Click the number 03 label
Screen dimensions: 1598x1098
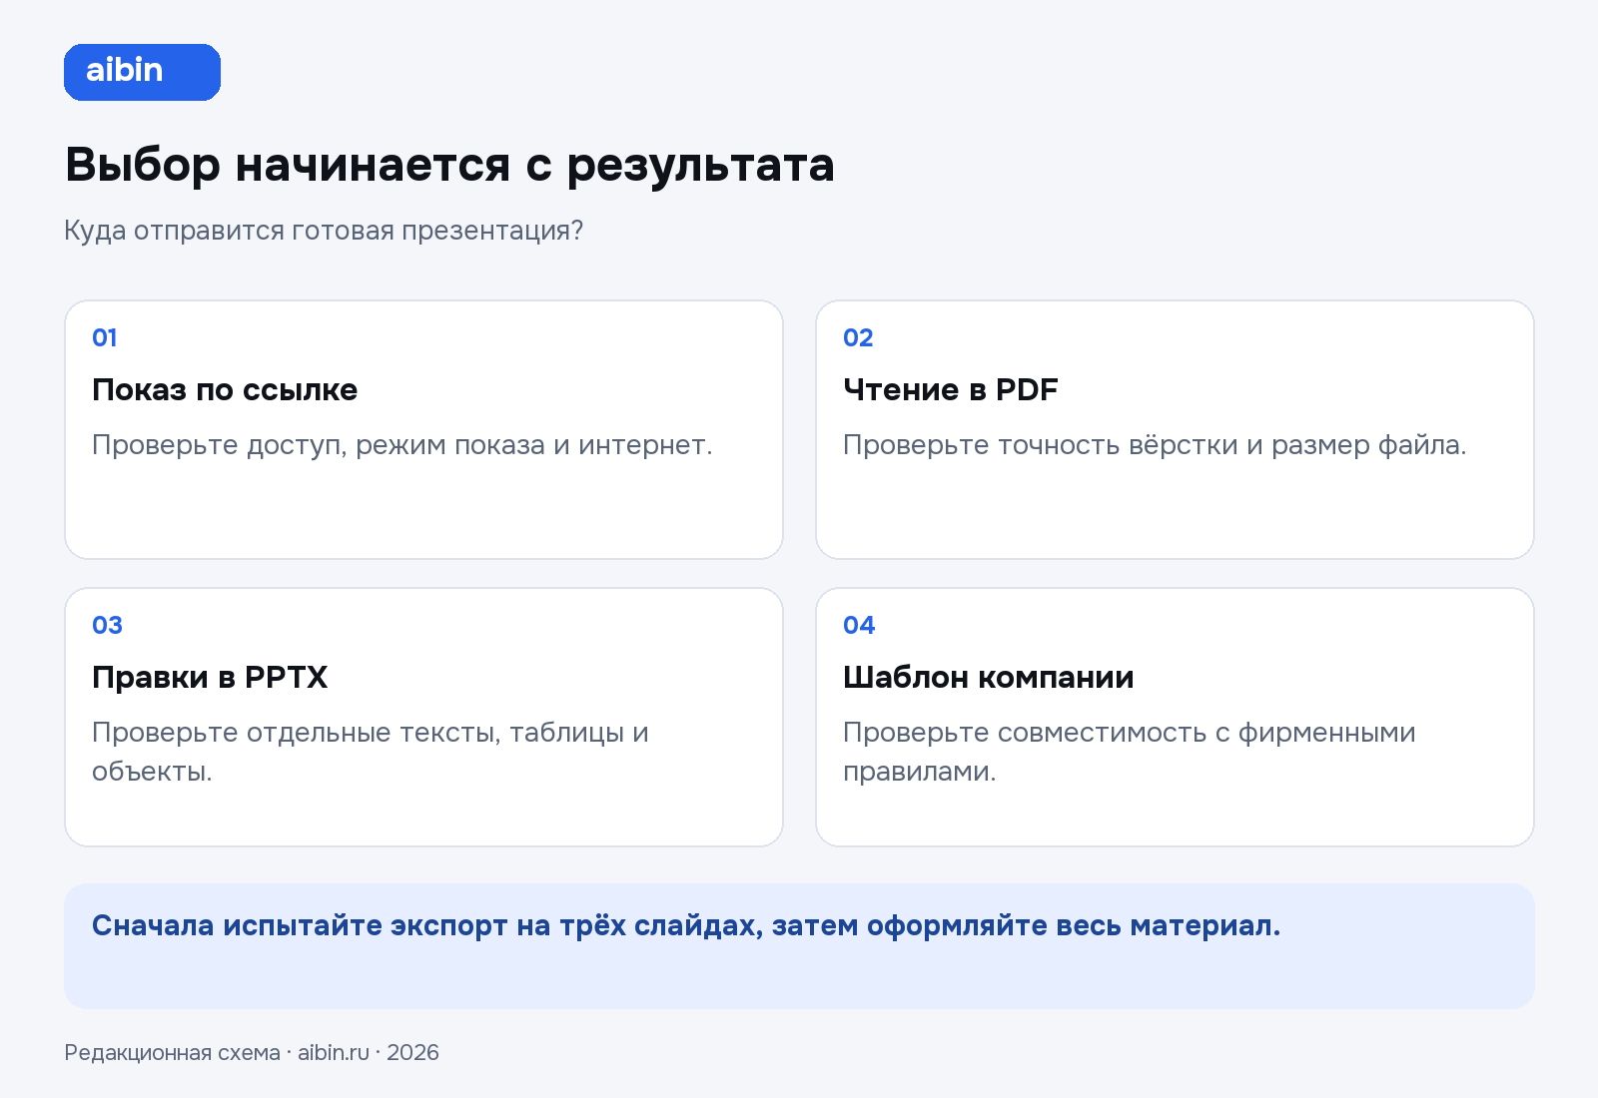point(107,625)
